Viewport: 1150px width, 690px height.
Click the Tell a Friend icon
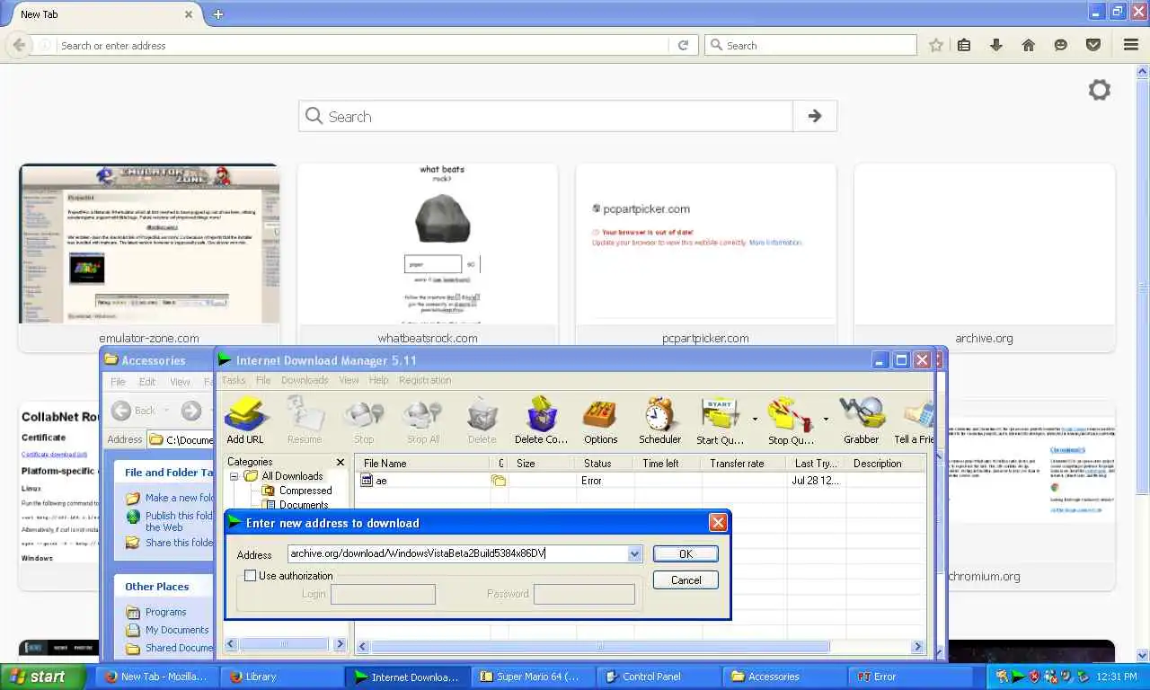915,421
